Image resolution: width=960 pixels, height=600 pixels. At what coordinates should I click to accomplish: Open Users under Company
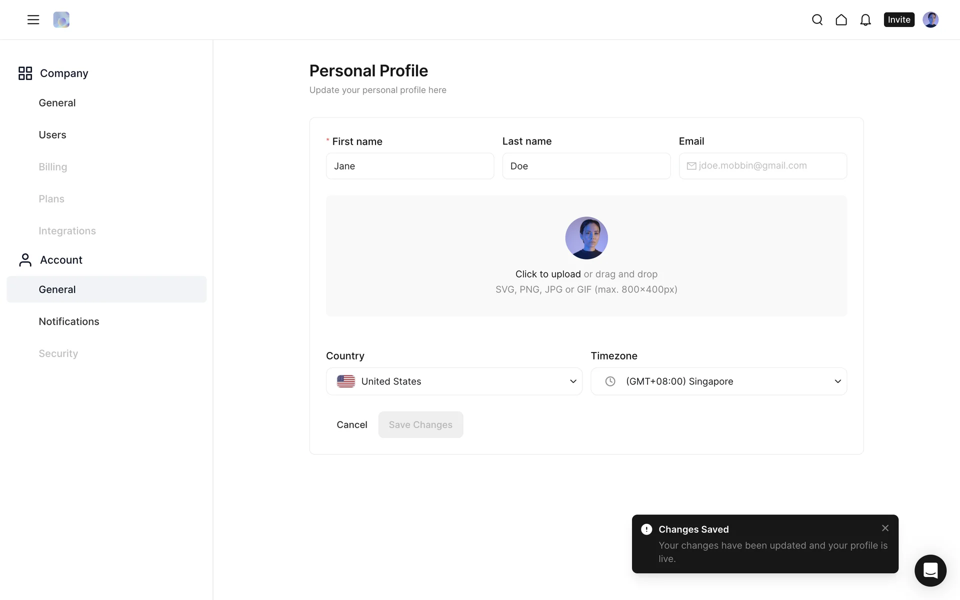coord(52,135)
